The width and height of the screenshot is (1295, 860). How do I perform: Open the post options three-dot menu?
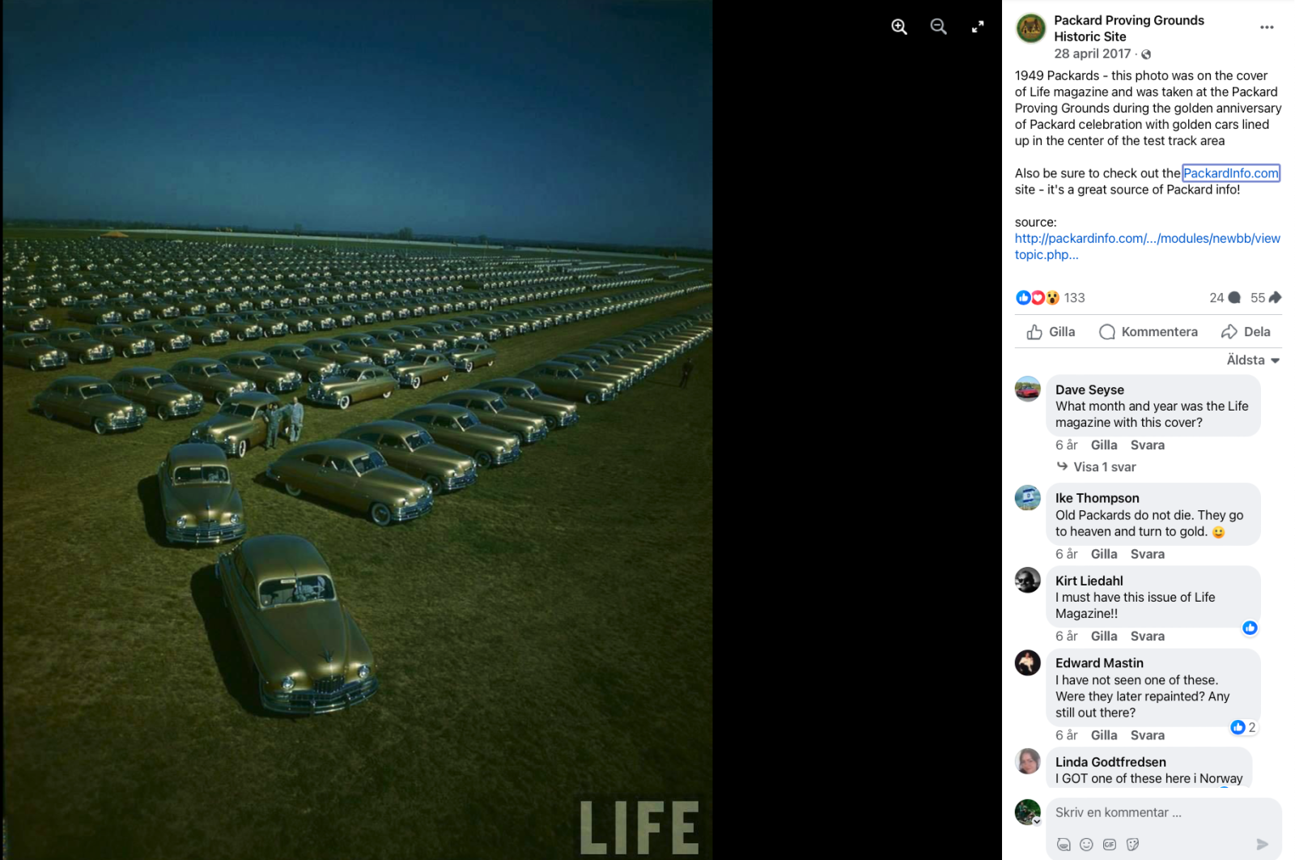click(1267, 28)
